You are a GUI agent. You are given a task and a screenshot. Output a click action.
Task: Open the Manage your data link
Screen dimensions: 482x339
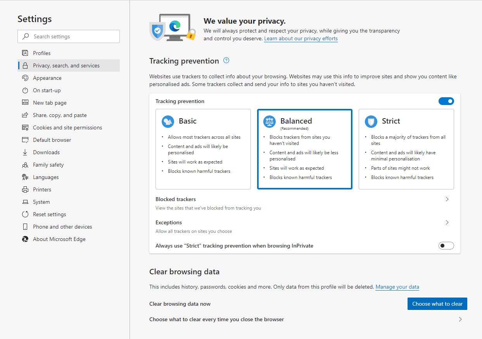click(x=397, y=287)
